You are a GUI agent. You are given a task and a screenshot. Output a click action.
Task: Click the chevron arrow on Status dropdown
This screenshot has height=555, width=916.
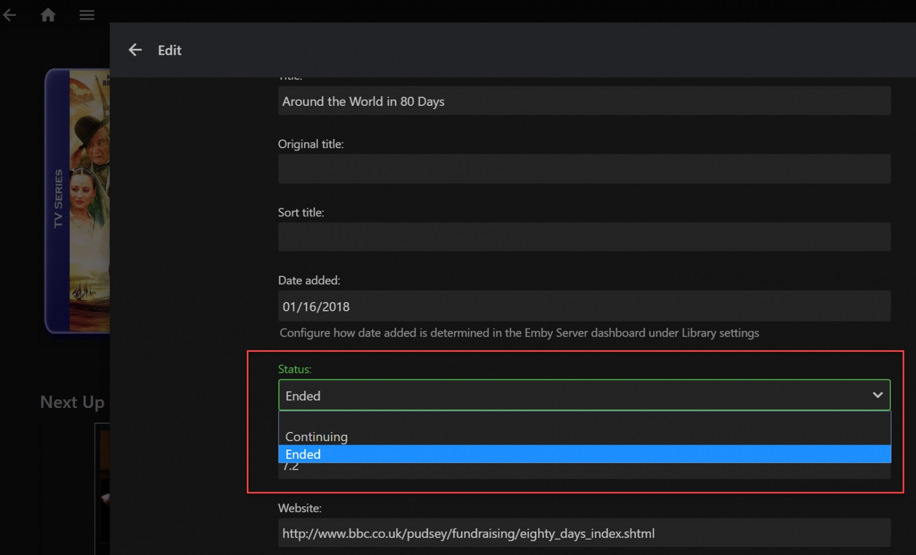click(877, 395)
